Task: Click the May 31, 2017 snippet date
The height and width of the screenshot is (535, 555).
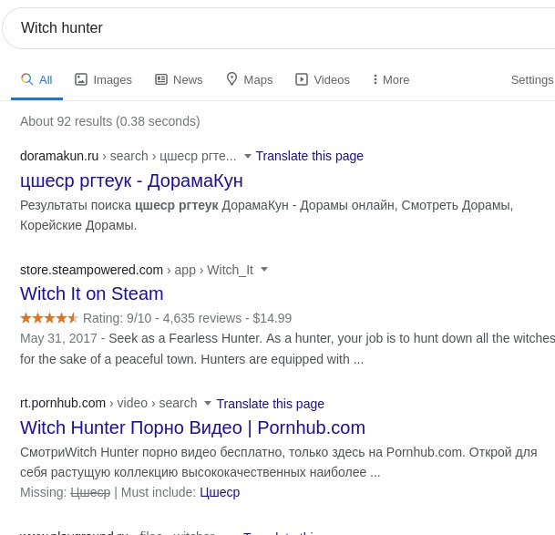Action: point(58,338)
